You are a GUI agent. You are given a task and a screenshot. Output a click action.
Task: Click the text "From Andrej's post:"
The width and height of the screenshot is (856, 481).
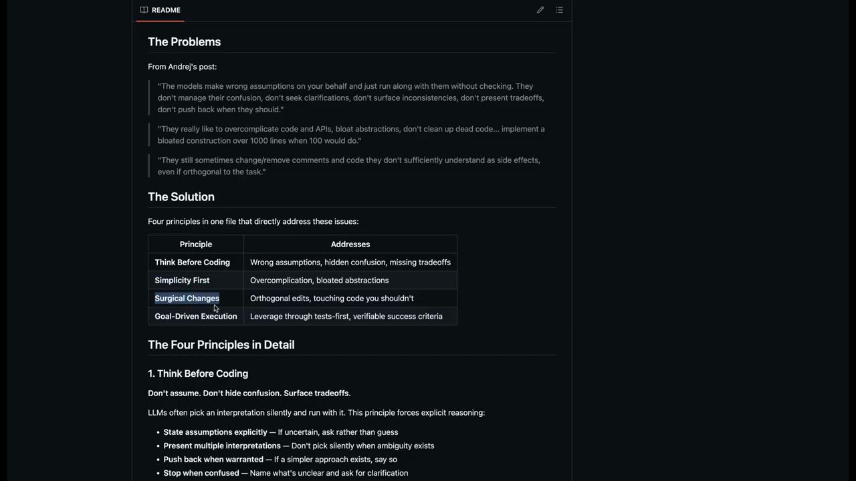tap(183, 67)
